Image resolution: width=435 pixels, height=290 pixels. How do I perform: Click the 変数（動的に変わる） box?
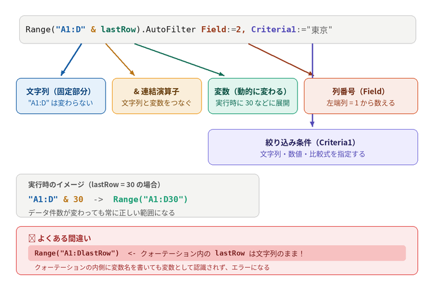tap(253, 96)
